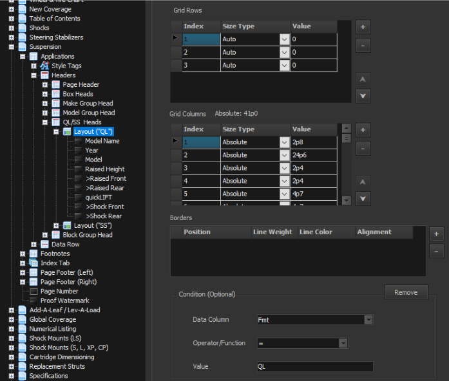The height and width of the screenshot is (381, 449).
Task: Open the Operator/Function dropdown
Action: point(343,344)
